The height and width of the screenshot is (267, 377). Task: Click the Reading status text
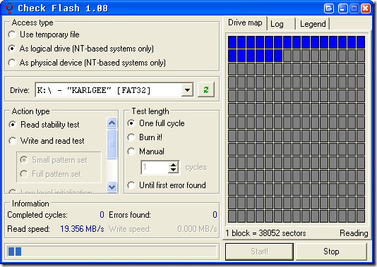click(x=354, y=233)
